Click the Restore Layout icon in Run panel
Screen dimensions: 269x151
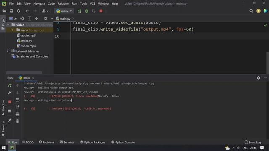[x=10, y=111]
